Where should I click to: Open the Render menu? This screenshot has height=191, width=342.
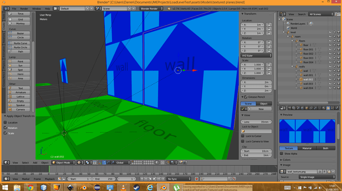point(24,9)
